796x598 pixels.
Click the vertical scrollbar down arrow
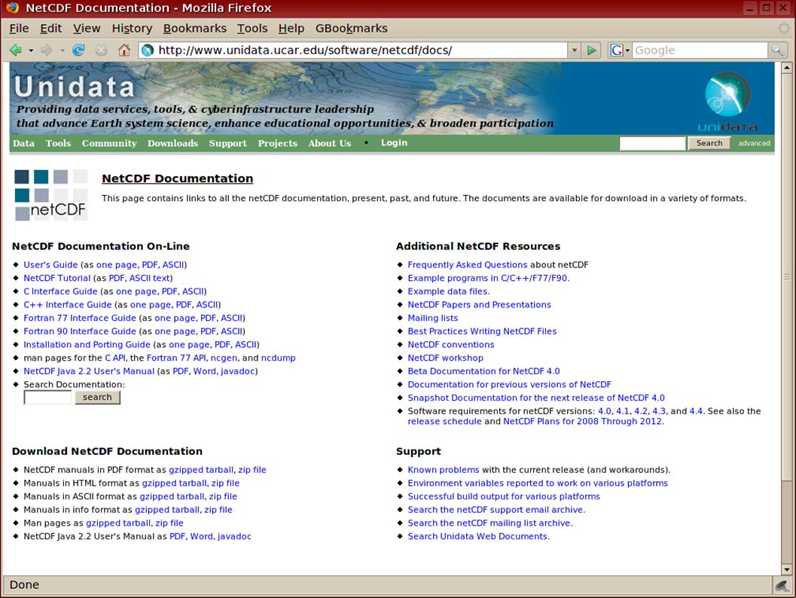click(x=786, y=569)
